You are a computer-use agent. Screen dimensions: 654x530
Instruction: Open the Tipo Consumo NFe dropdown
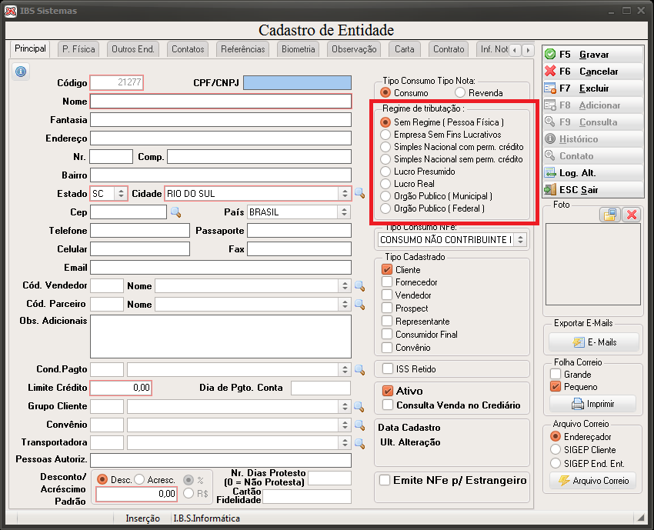pyautogui.click(x=520, y=239)
